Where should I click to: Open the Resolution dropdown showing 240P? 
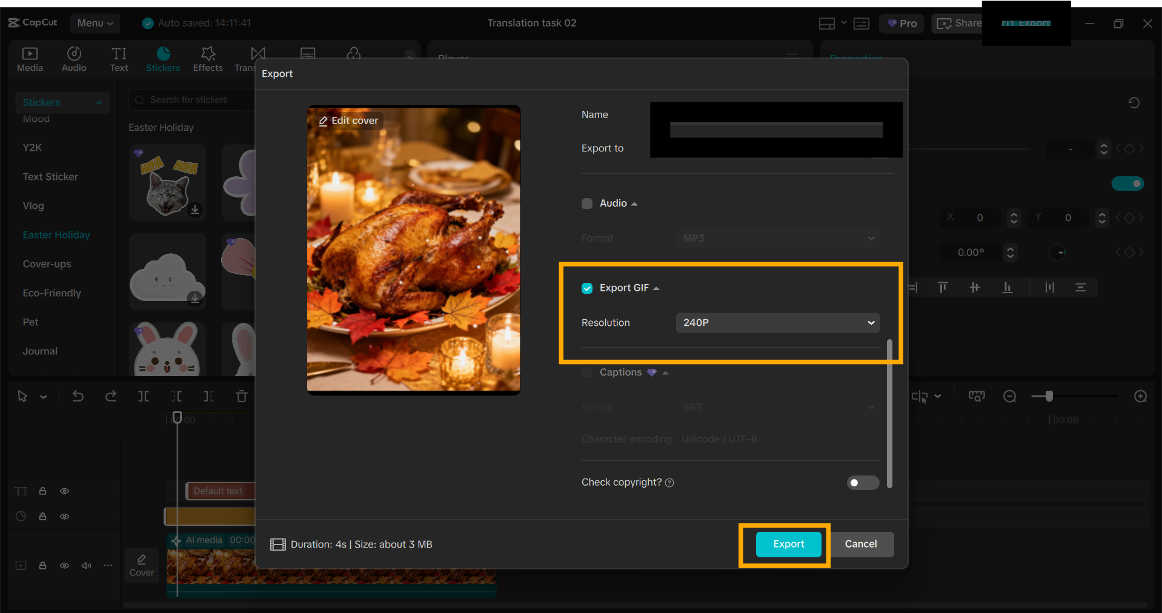point(777,322)
